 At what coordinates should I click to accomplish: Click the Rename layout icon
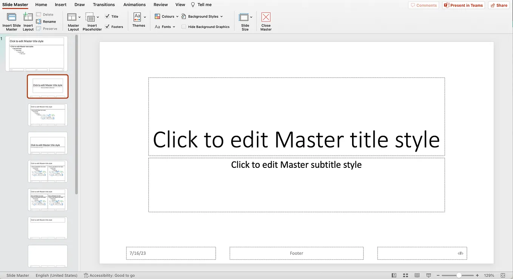tap(39, 22)
